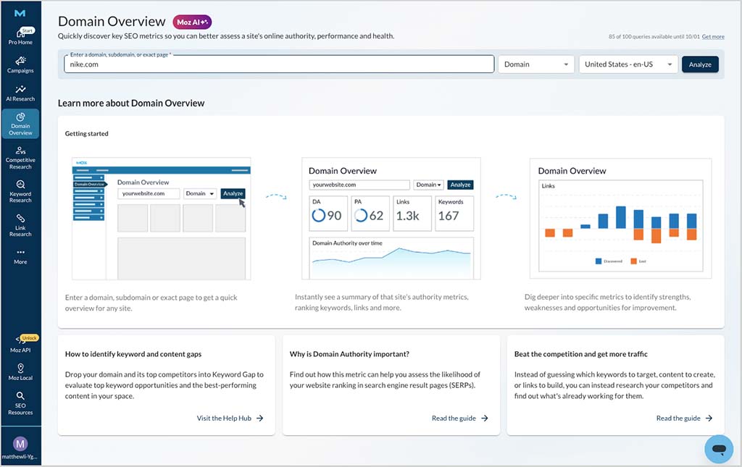
Task: Click arrow on Domain Authority guide link
Action: coord(485,418)
